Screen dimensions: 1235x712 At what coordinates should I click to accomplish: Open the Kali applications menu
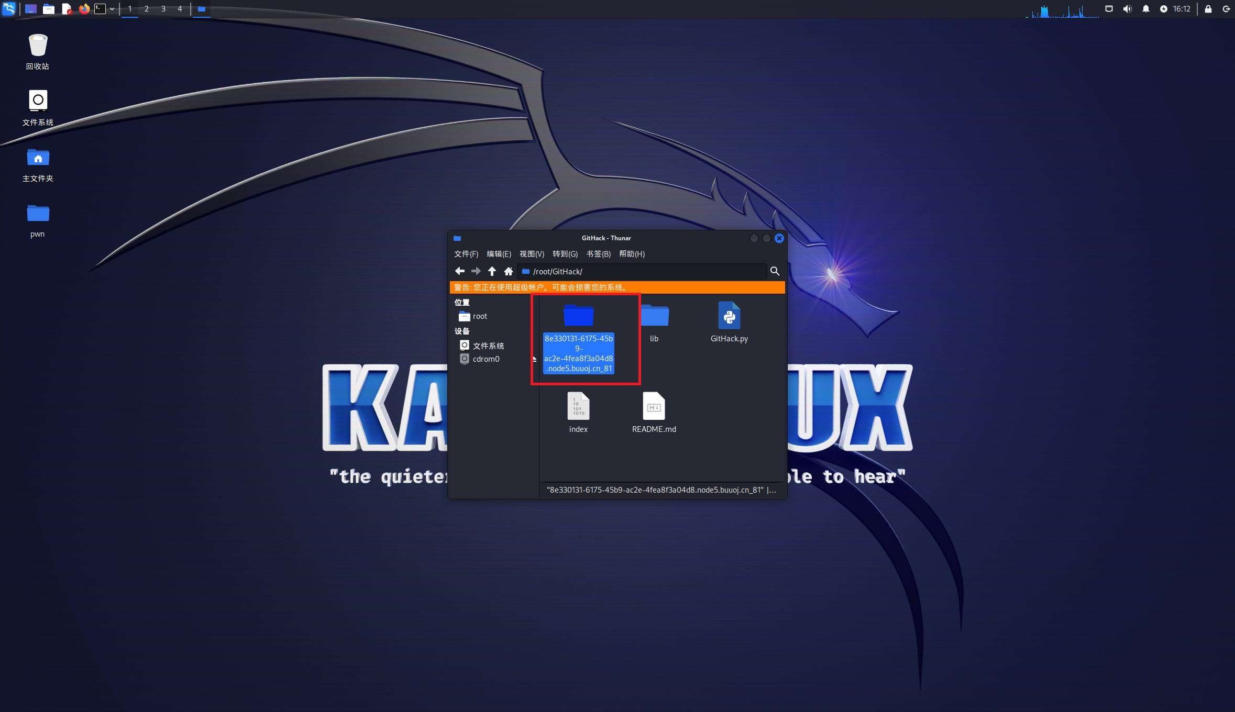9,8
